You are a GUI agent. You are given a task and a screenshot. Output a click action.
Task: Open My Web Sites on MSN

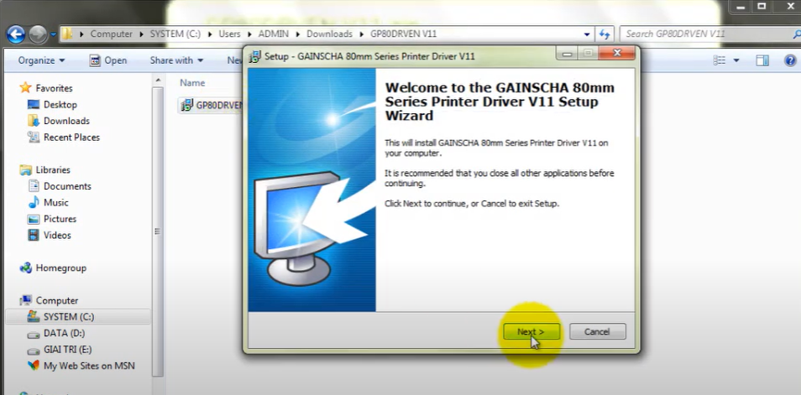[89, 366]
